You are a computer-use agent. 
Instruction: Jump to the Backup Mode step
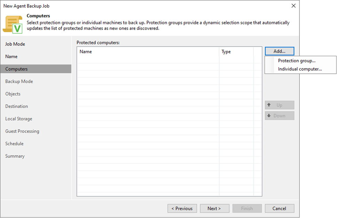tap(19, 81)
